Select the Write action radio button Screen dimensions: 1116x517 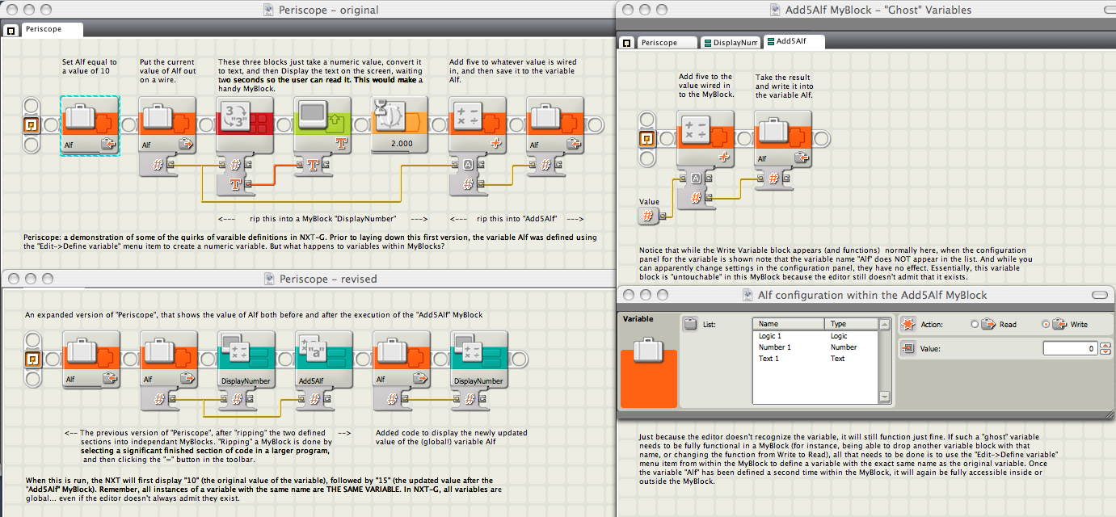1047,325
